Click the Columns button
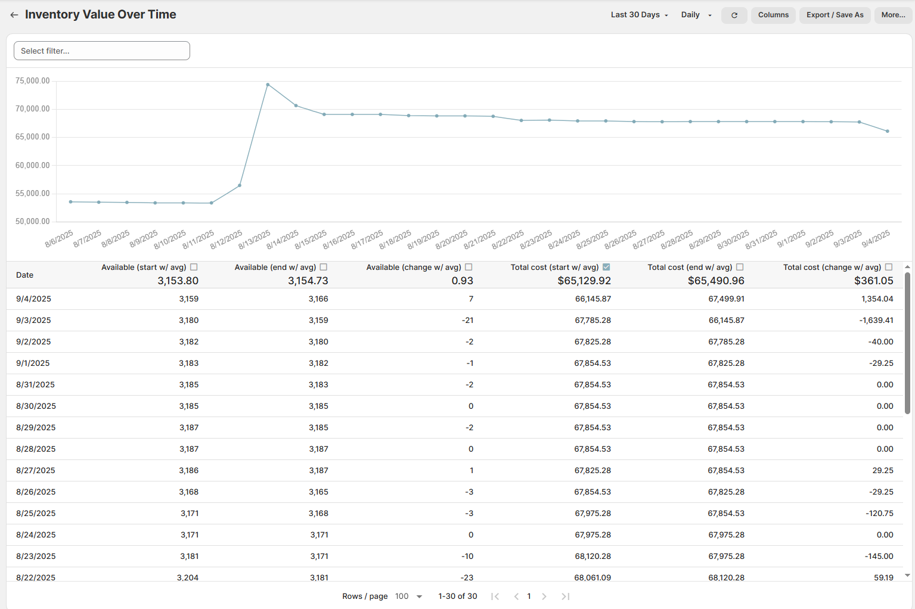 (x=773, y=15)
